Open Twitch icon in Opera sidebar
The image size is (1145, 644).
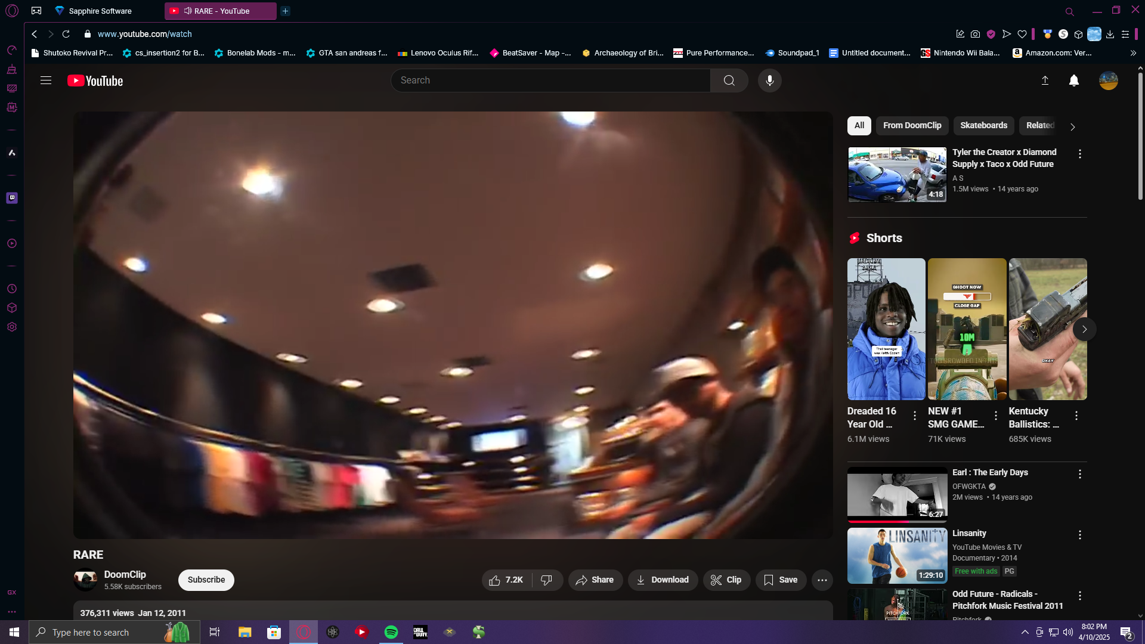pyautogui.click(x=12, y=198)
